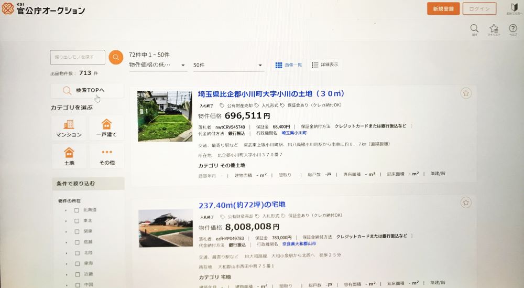Check the 近畿 region checkbox
The width and height of the screenshot is (524, 288).
pyautogui.click(x=78, y=274)
